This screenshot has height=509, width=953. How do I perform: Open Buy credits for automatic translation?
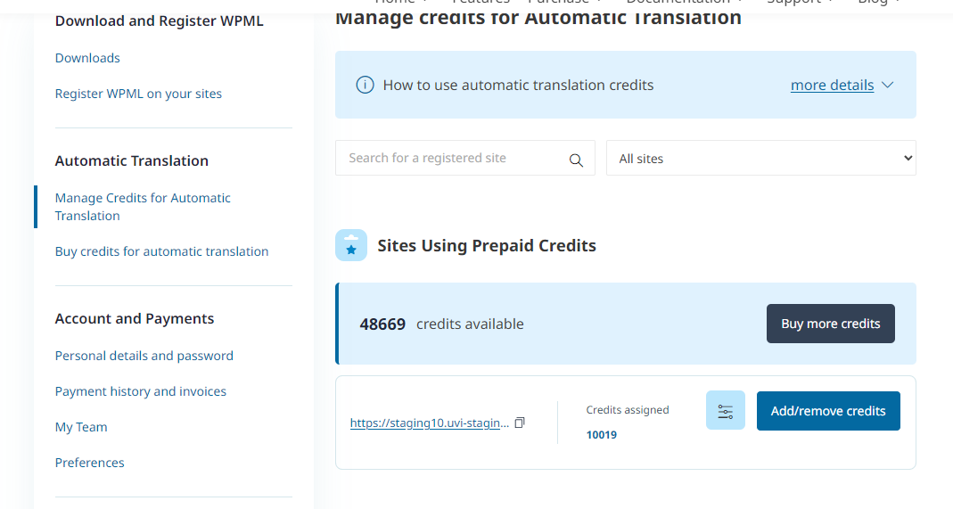pyautogui.click(x=161, y=251)
